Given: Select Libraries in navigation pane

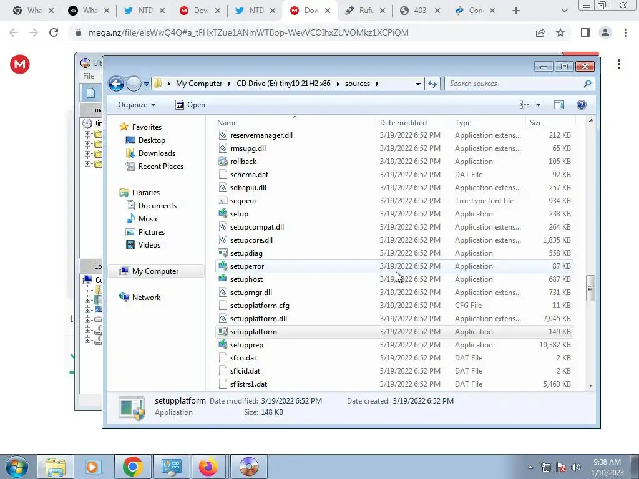Looking at the screenshot, I should [139, 193].
